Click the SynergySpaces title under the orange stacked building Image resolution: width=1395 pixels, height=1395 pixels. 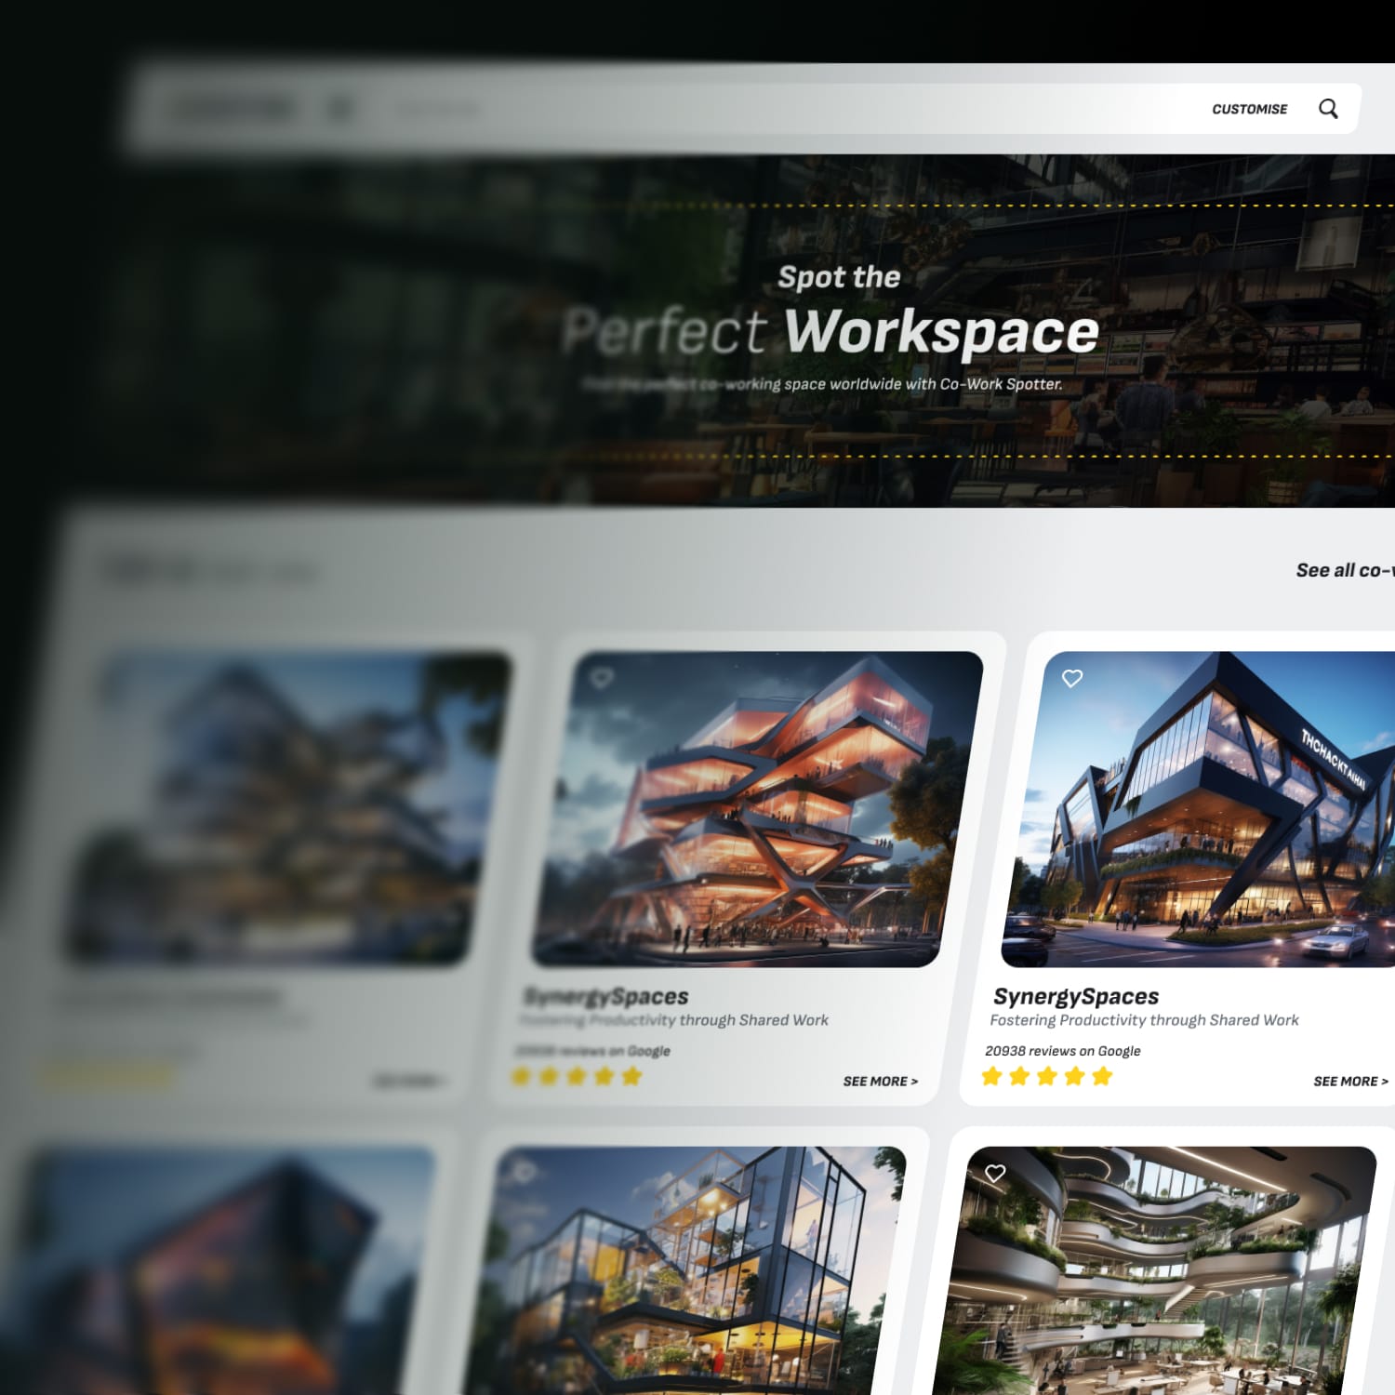[606, 996]
